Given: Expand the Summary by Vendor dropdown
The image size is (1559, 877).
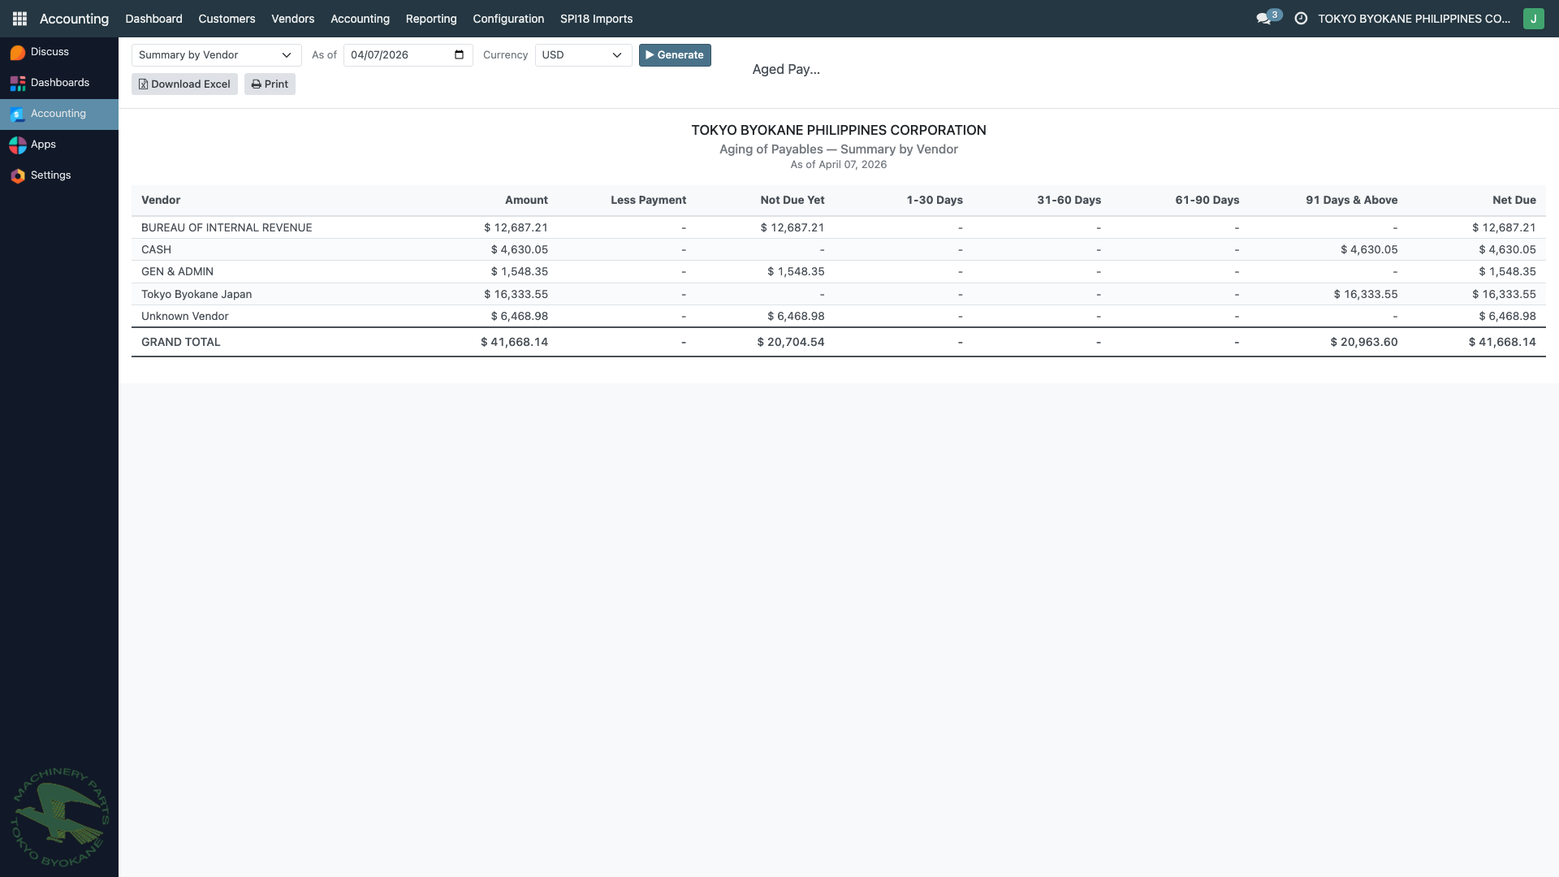Looking at the screenshot, I should click(216, 55).
